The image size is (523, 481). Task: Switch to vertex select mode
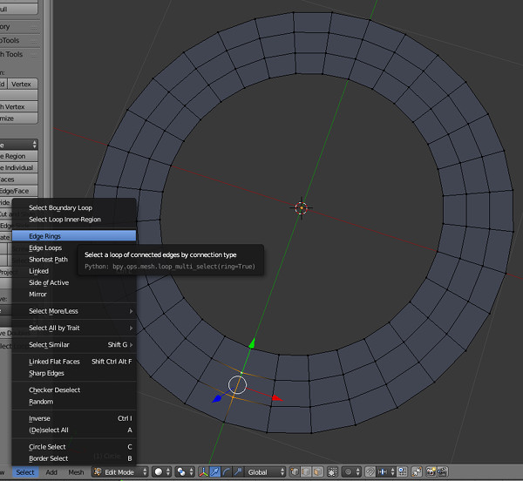tap(295, 471)
